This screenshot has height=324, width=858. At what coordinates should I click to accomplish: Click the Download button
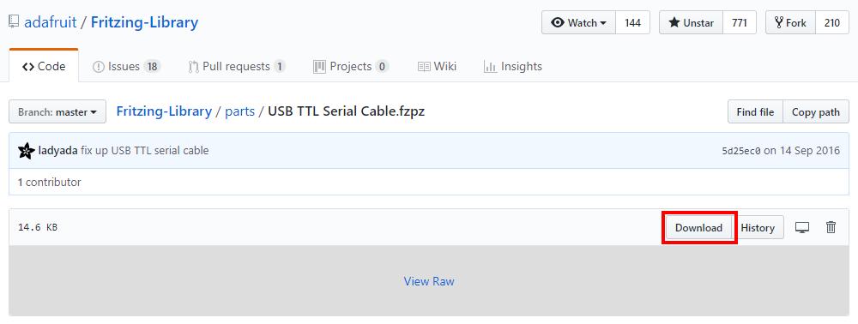pyautogui.click(x=698, y=228)
